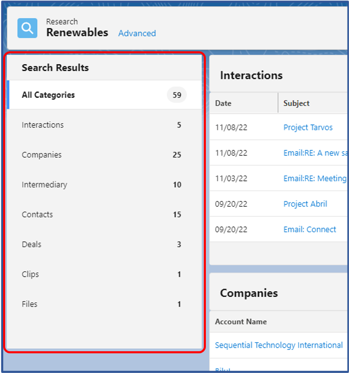The image size is (349, 373).
Task: Show Contacts search results
Action: coord(105,214)
